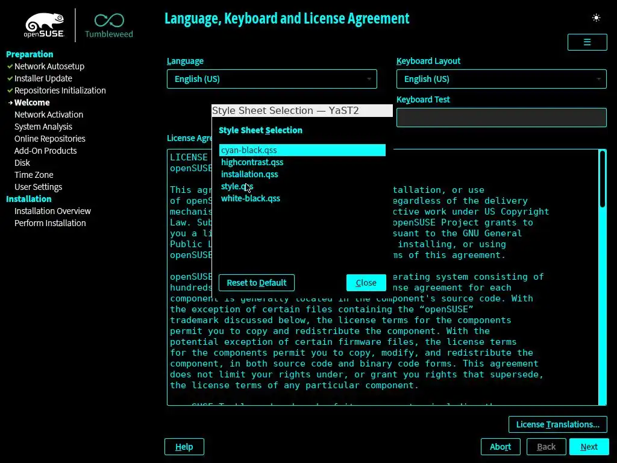Select cyan-black.qss style sheet
Screen dimensions: 617x463
click(302, 150)
